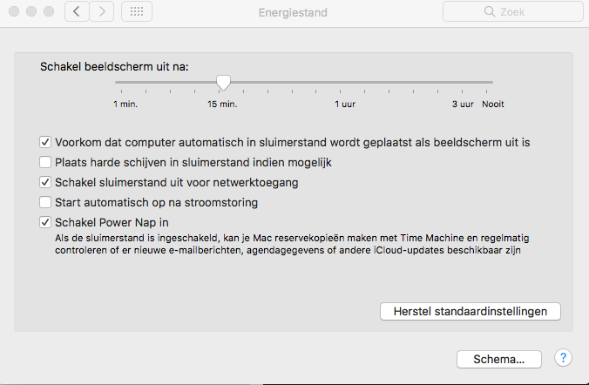Screen dimensions: 589x385
Task: Set display sleep slider to '1 min.'
Action: 116,84
